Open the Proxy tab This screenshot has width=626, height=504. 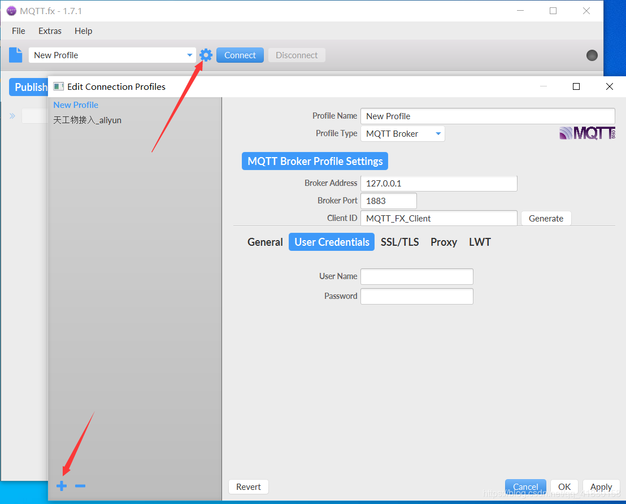pos(444,242)
